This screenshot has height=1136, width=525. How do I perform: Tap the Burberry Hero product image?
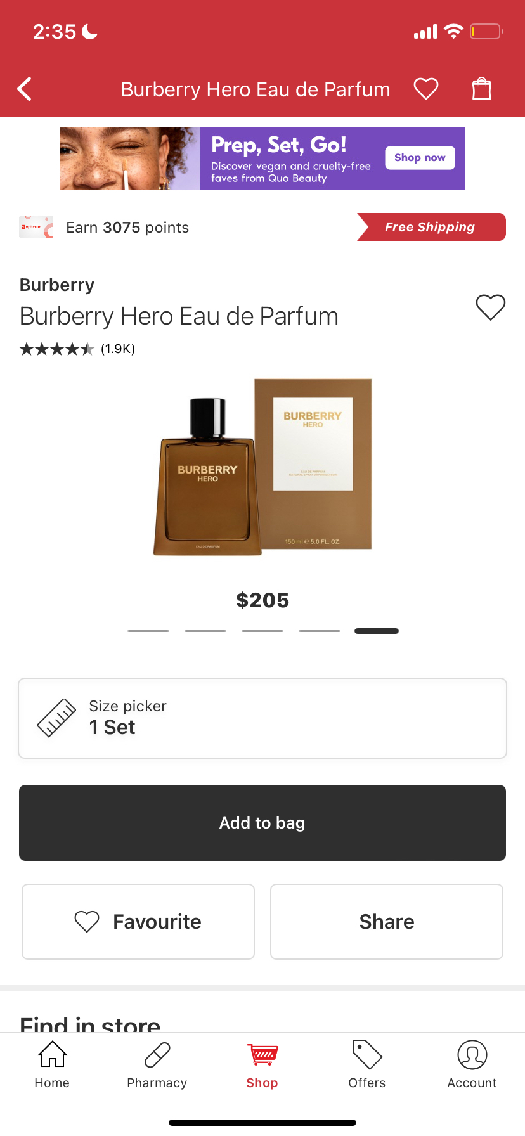pos(262,468)
